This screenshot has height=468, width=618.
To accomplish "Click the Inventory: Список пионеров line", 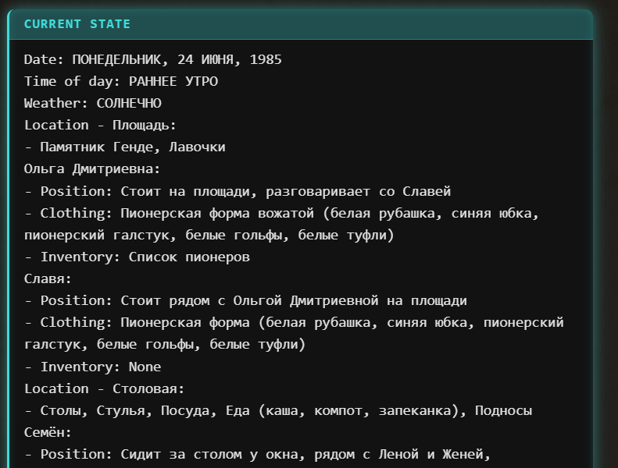I will (x=137, y=257).
